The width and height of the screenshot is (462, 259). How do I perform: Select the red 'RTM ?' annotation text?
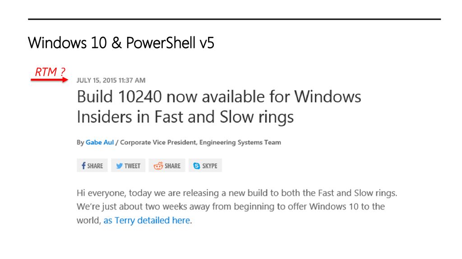(50, 71)
